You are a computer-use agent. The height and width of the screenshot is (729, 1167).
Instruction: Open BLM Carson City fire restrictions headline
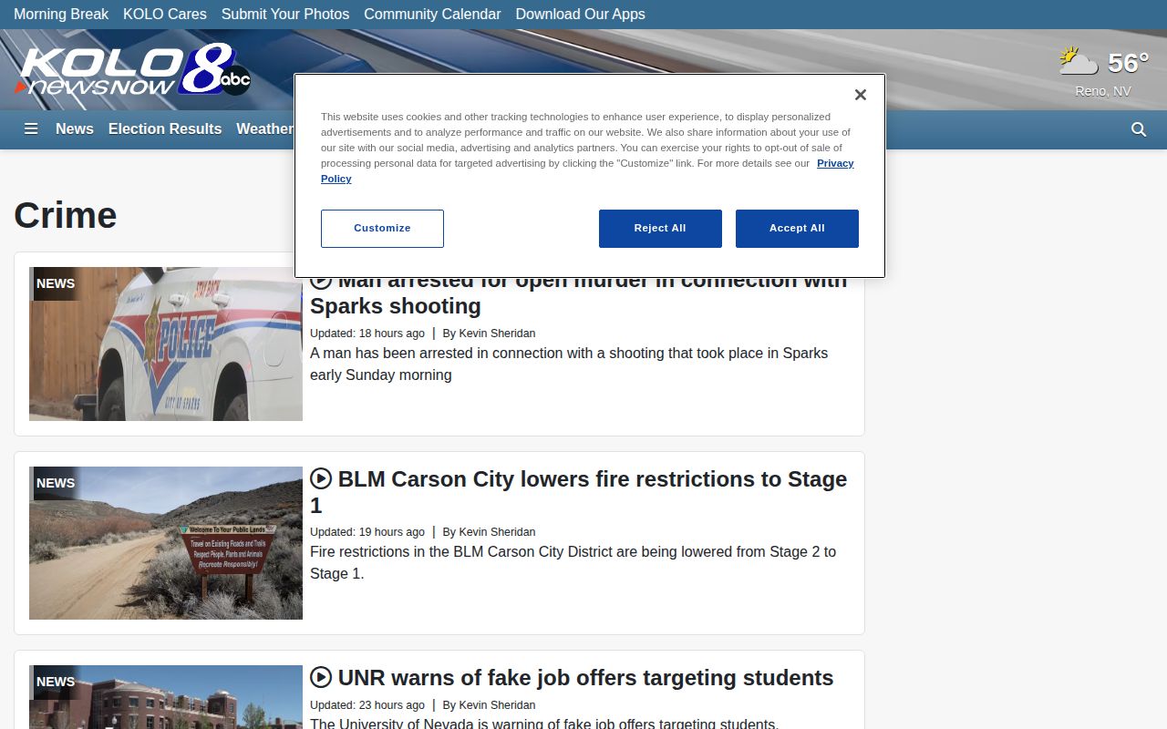pos(579,492)
